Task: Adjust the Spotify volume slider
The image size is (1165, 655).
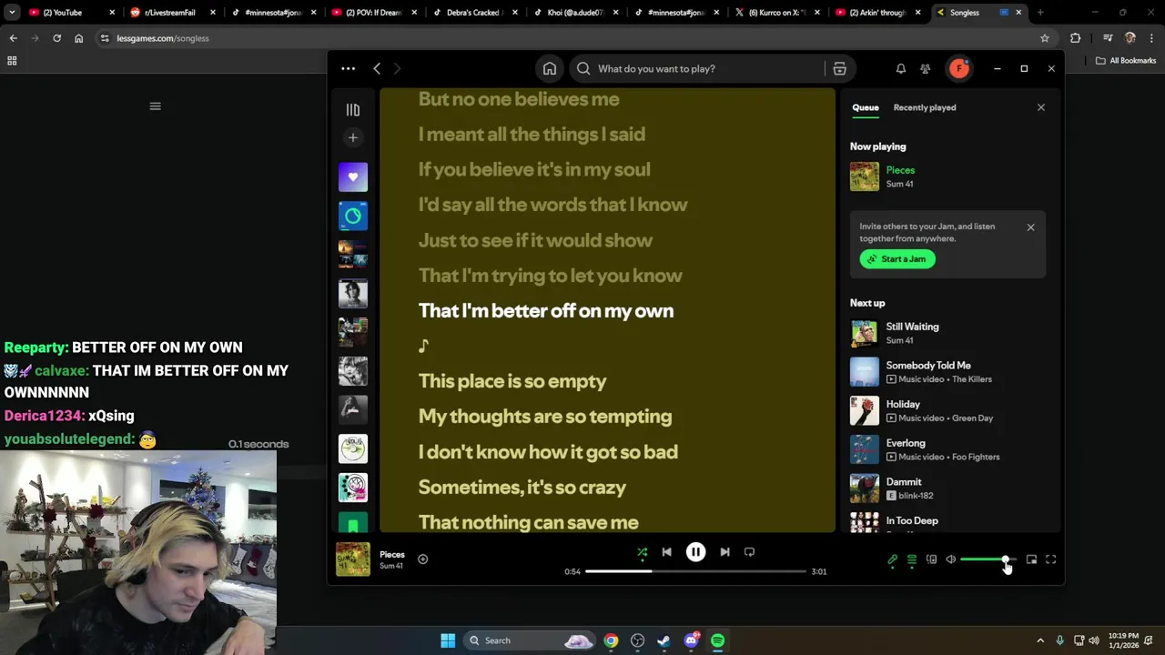Action: pyautogui.click(x=988, y=559)
